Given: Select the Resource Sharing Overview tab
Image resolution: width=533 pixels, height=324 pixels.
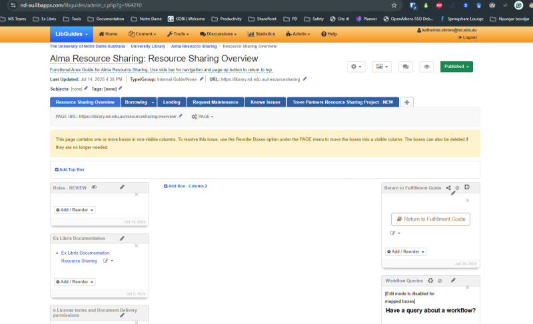Looking at the screenshot, I should 85,103.
